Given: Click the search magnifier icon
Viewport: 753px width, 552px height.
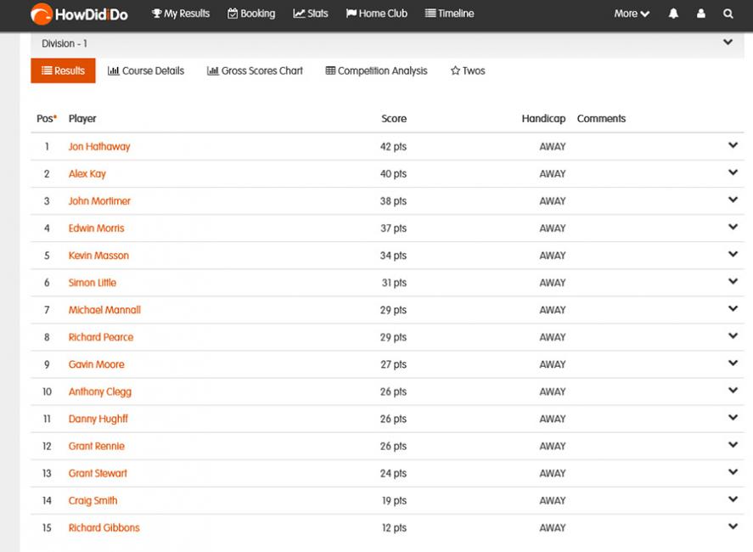Looking at the screenshot, I should [x=728, y=14].
